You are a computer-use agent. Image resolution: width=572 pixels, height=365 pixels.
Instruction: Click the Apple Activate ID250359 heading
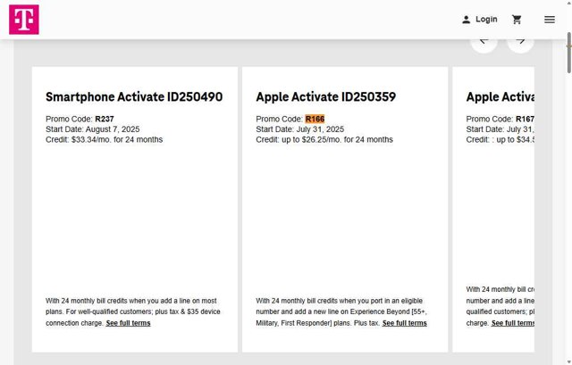[325, 97]
